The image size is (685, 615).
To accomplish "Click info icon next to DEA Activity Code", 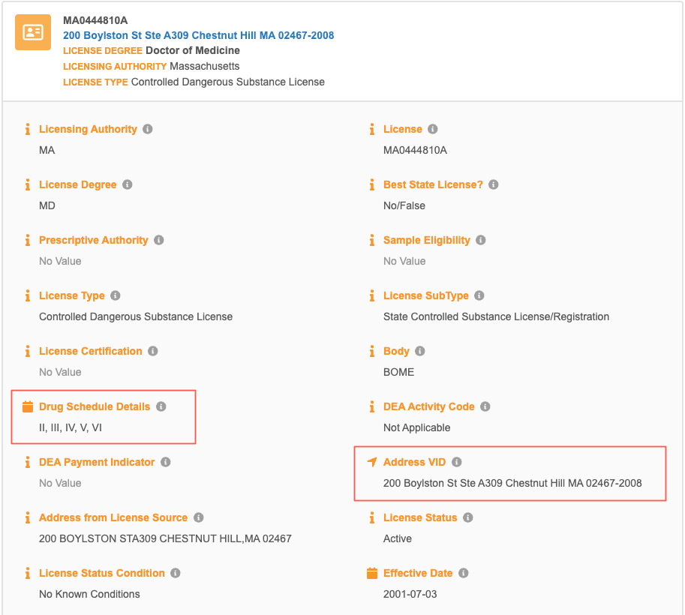I will 485,406.
